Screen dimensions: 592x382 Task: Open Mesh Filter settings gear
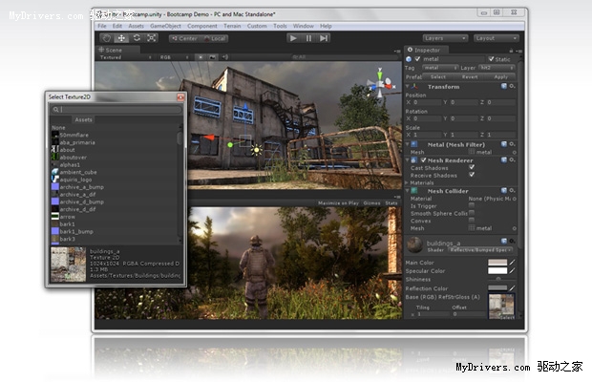point(512,144)
